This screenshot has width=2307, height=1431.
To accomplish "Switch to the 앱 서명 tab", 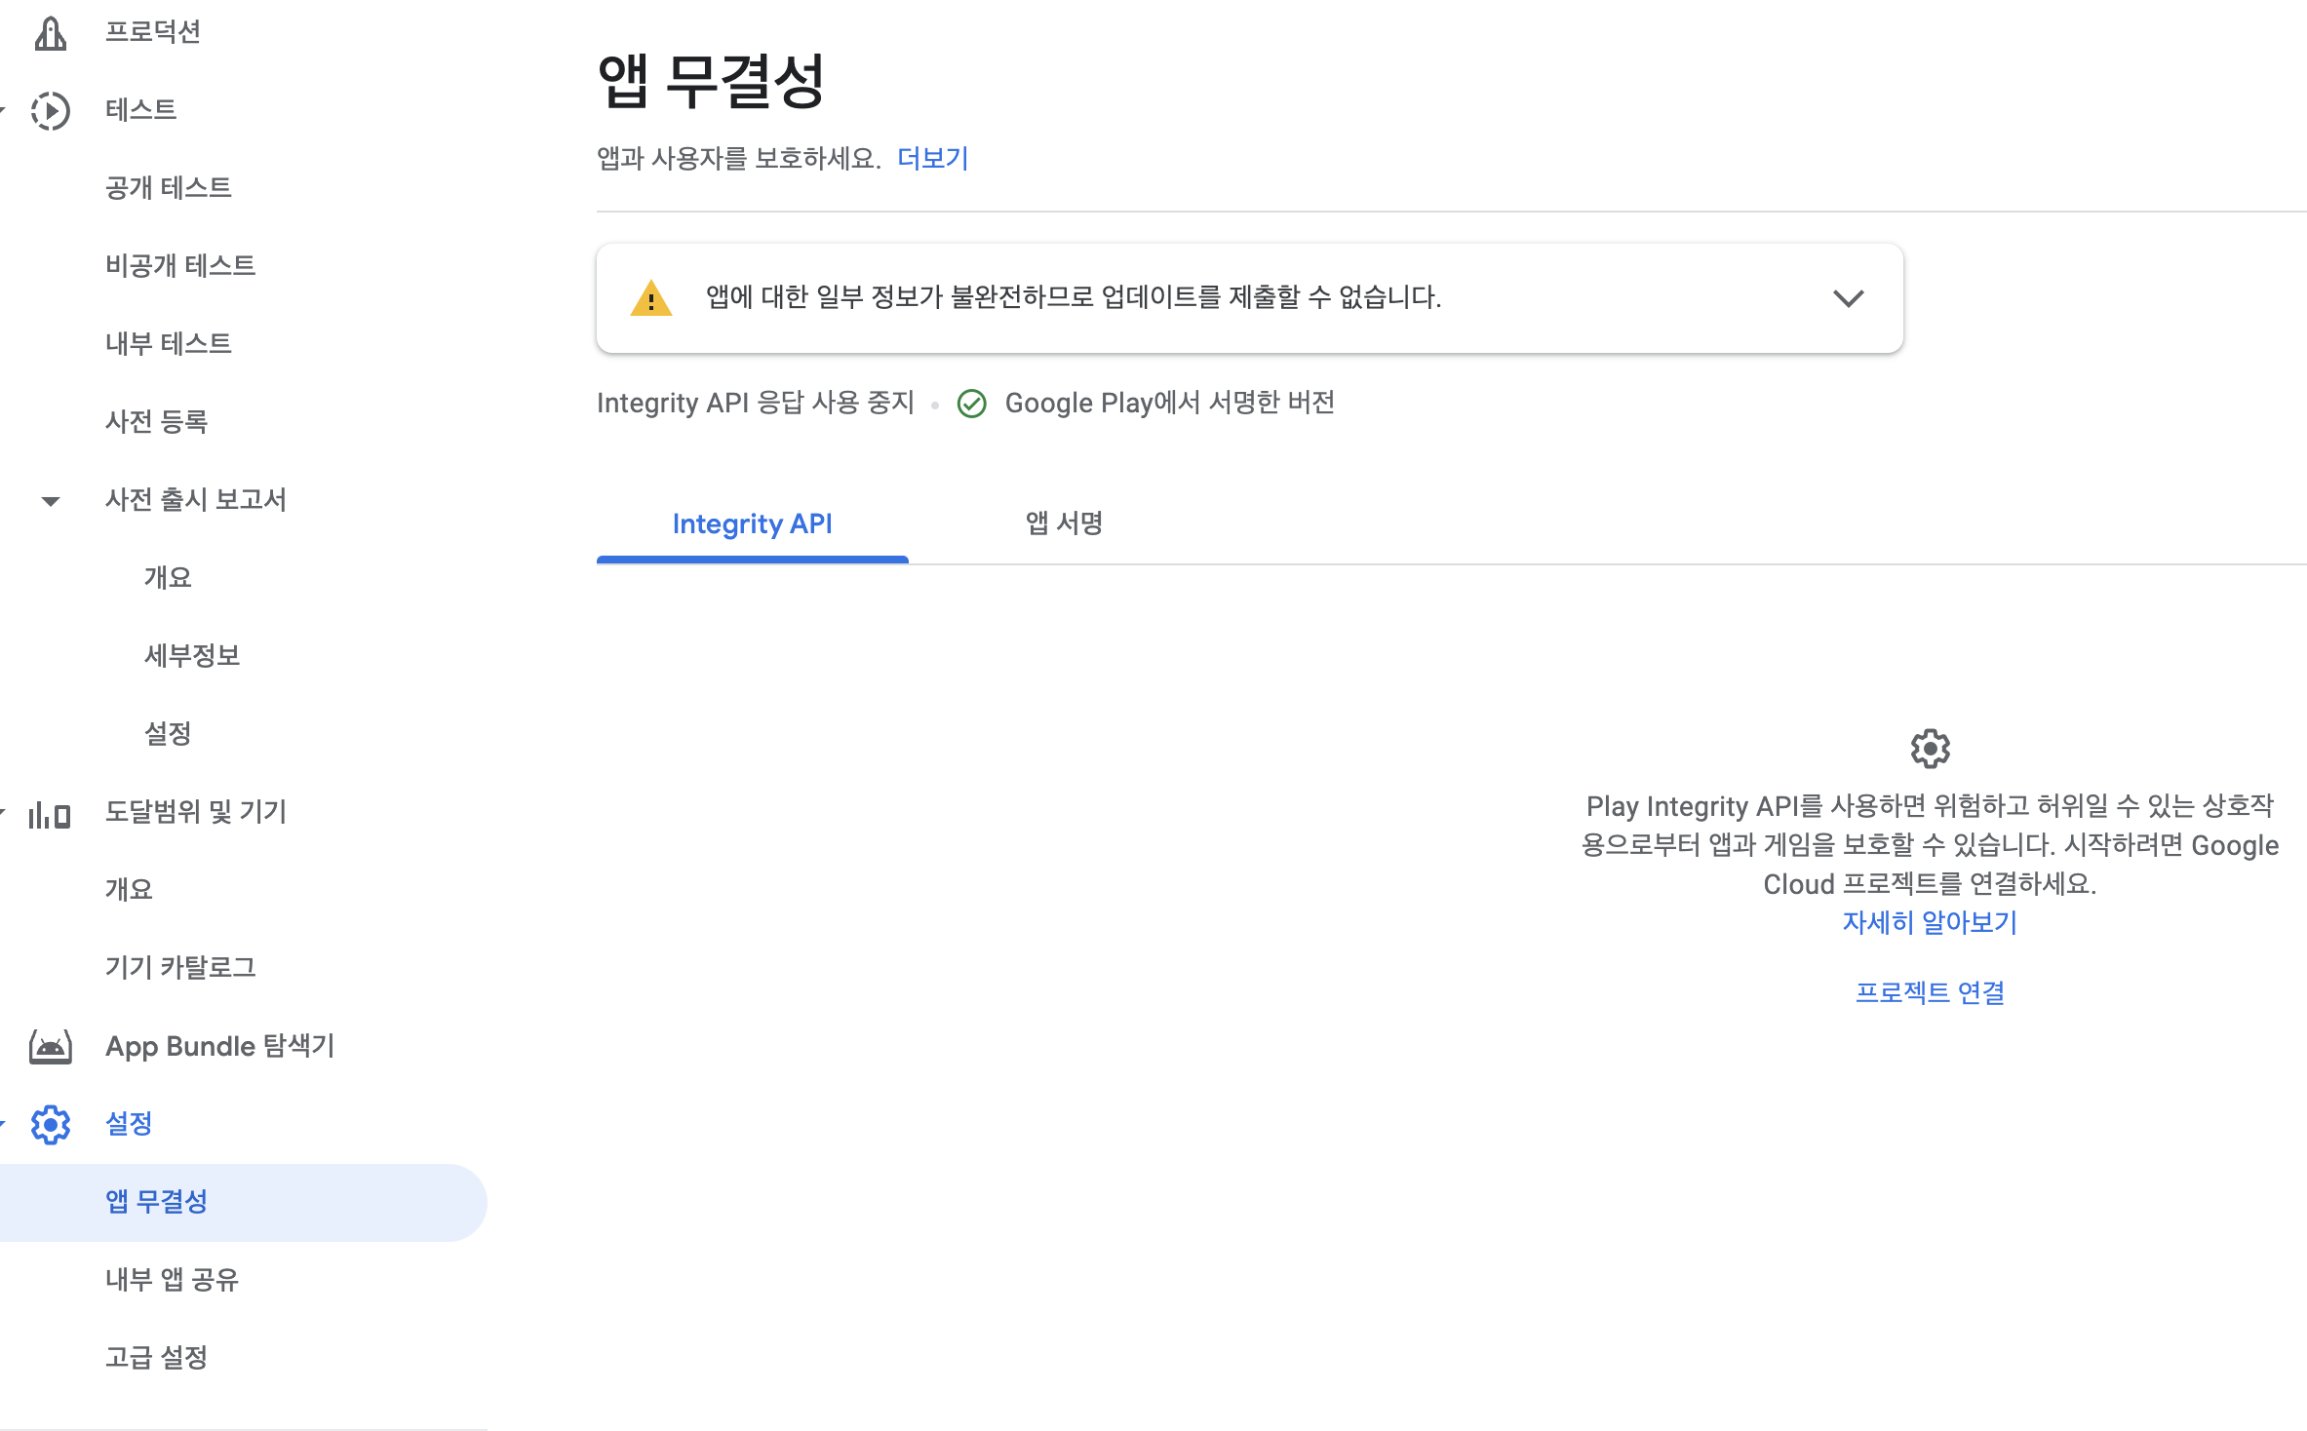I will tap(1064, 524).
